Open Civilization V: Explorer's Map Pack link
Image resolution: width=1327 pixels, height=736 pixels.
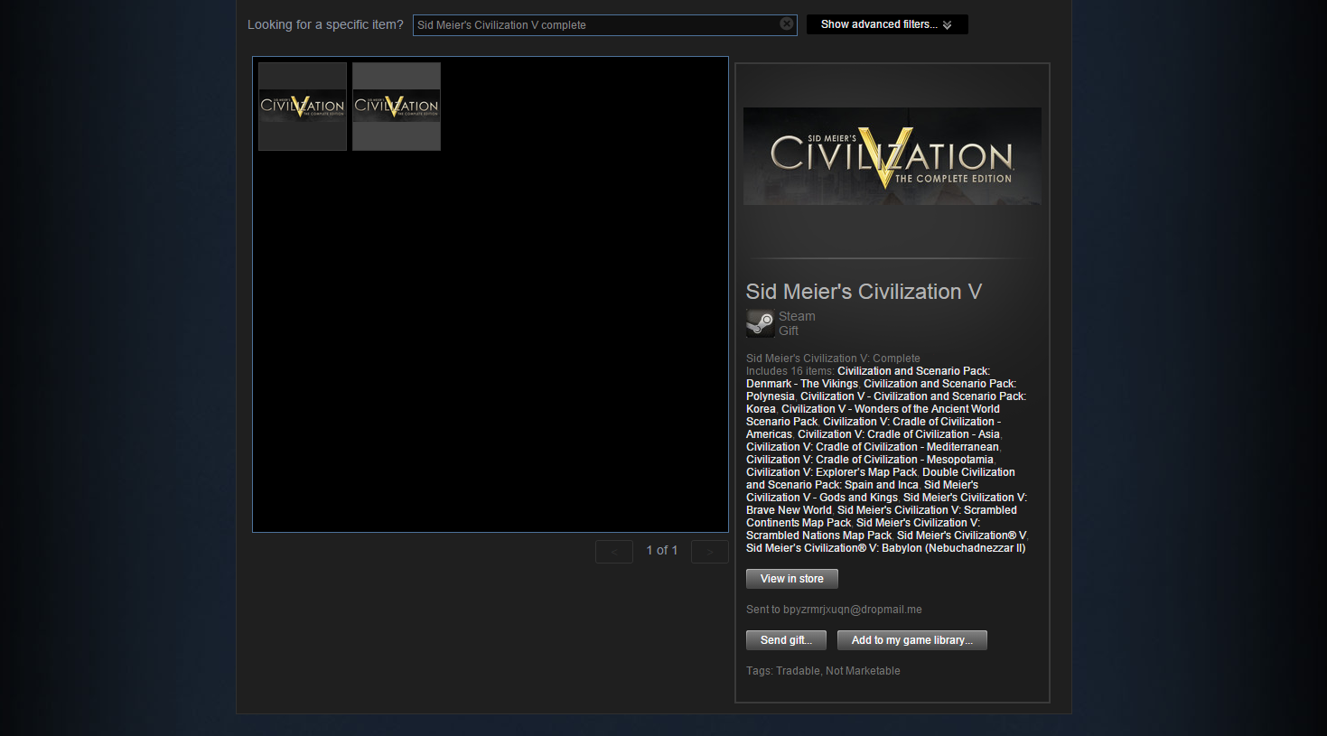pyautogui.click(x=831, y=472)
